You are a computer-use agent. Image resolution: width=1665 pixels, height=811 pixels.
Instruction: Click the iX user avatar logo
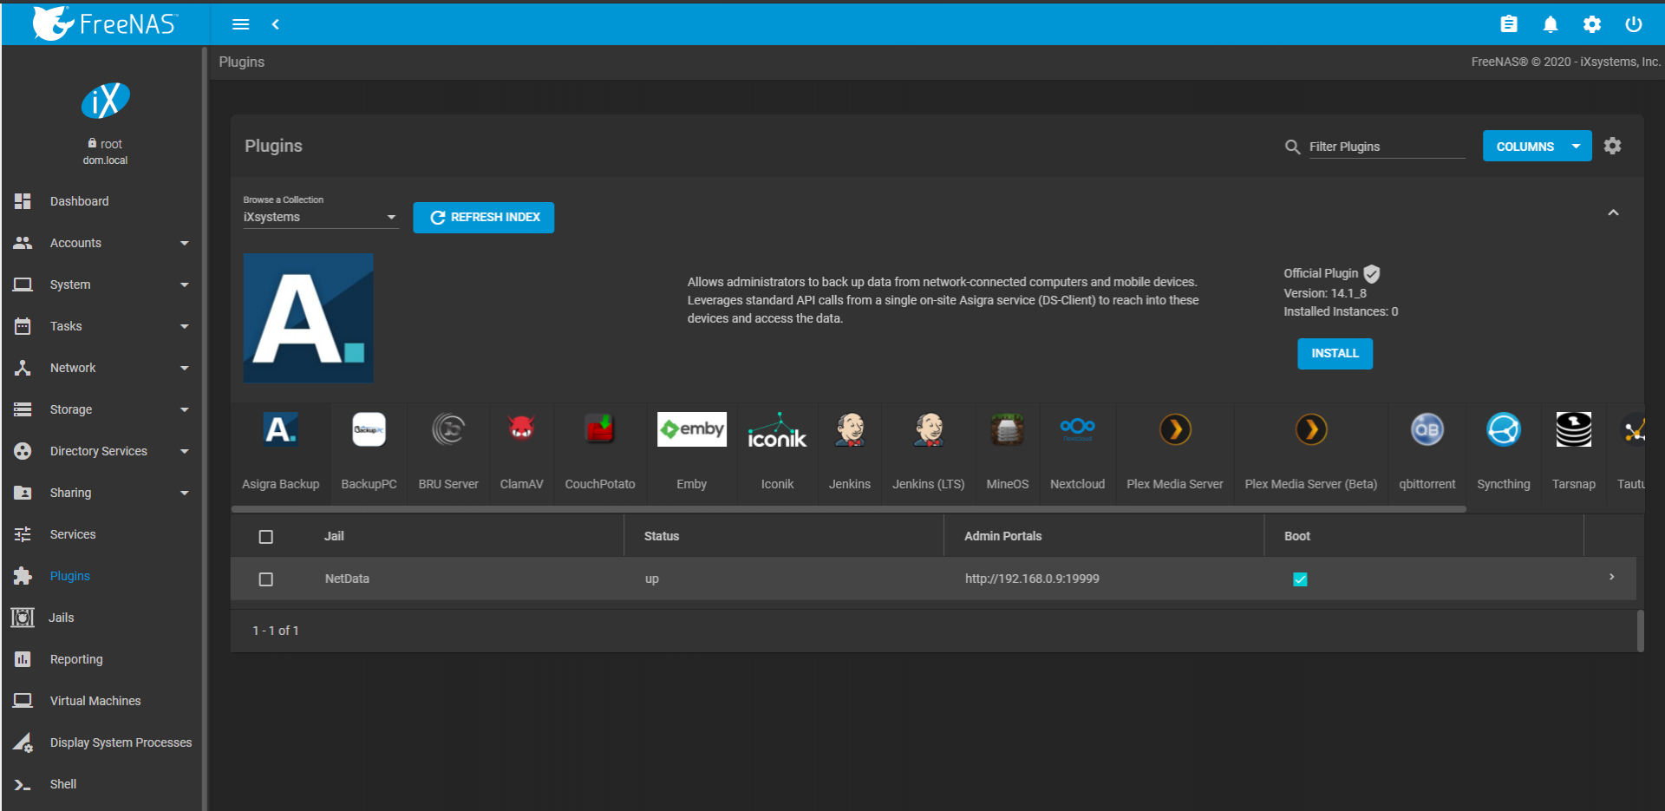[x=105, y=101]
